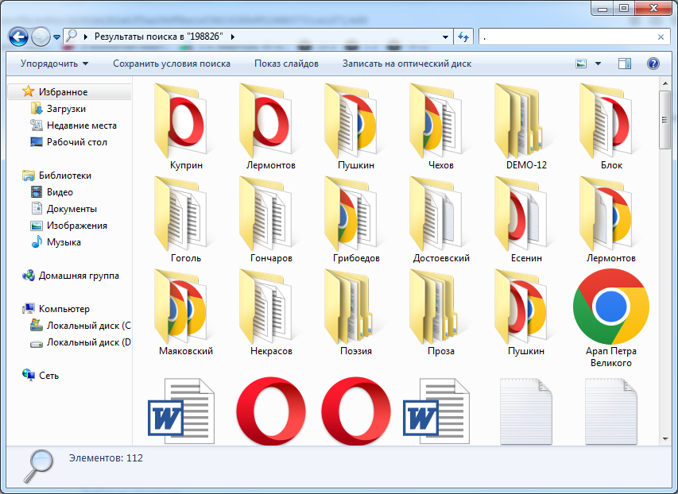Click Сохранить условия поиска
This screenshot has width=678, height=494.
172,64
